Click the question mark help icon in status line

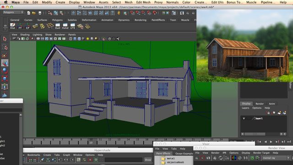[112, 13]
